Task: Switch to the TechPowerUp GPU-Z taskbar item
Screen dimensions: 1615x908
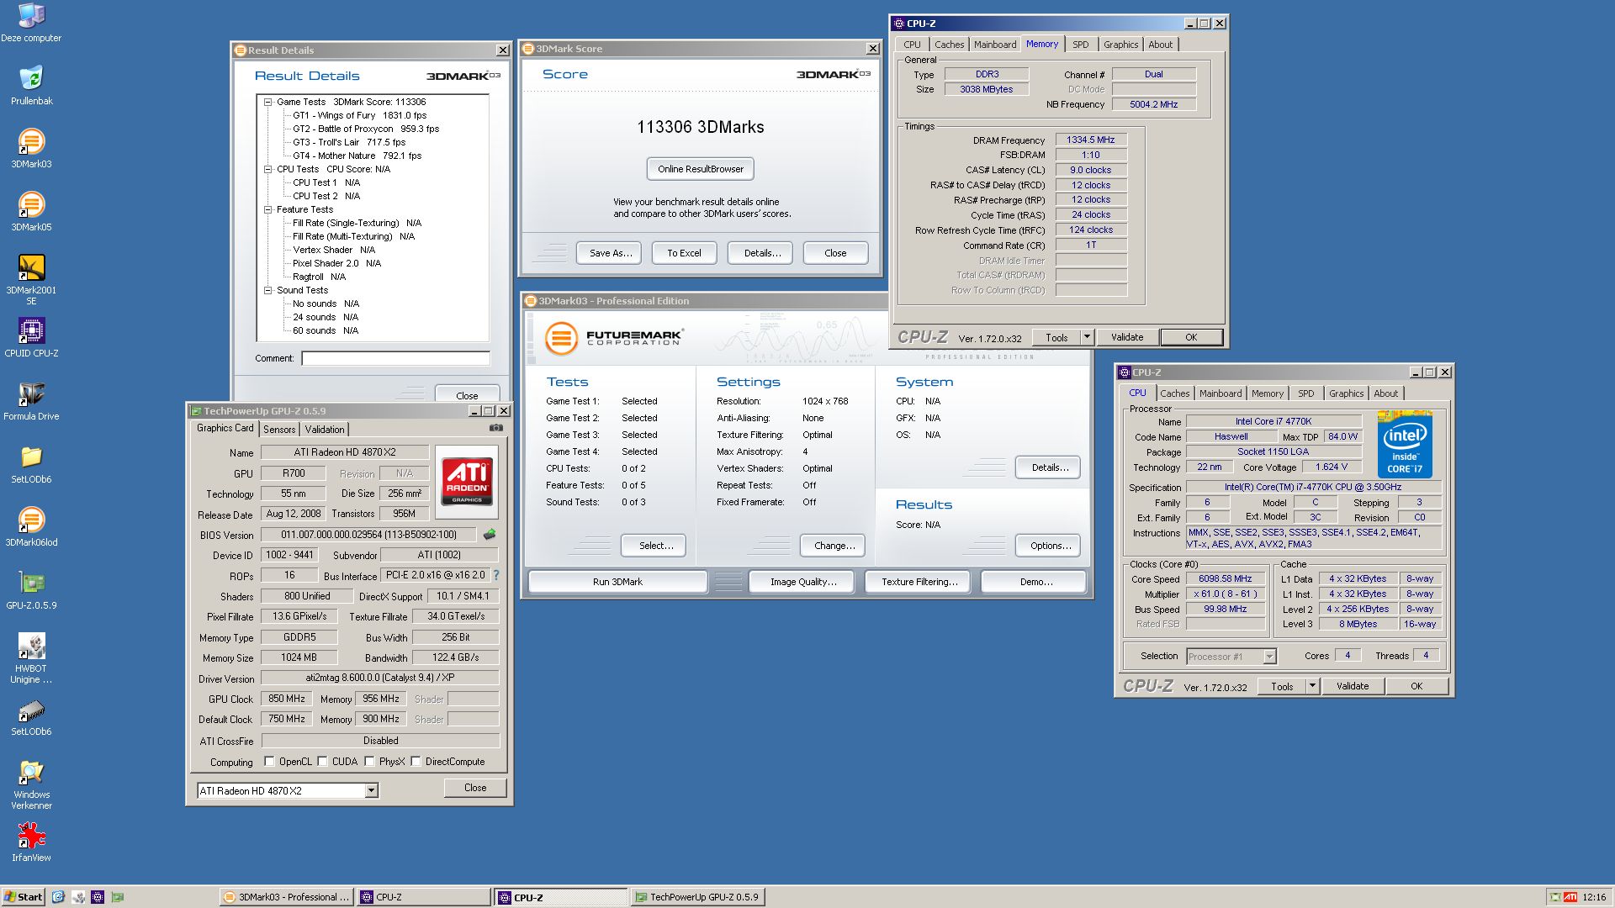Action: 698,897
